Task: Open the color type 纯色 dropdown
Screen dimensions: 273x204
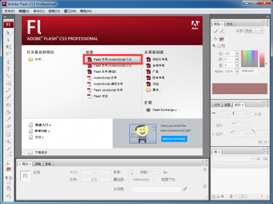Action: click(254, 31)
